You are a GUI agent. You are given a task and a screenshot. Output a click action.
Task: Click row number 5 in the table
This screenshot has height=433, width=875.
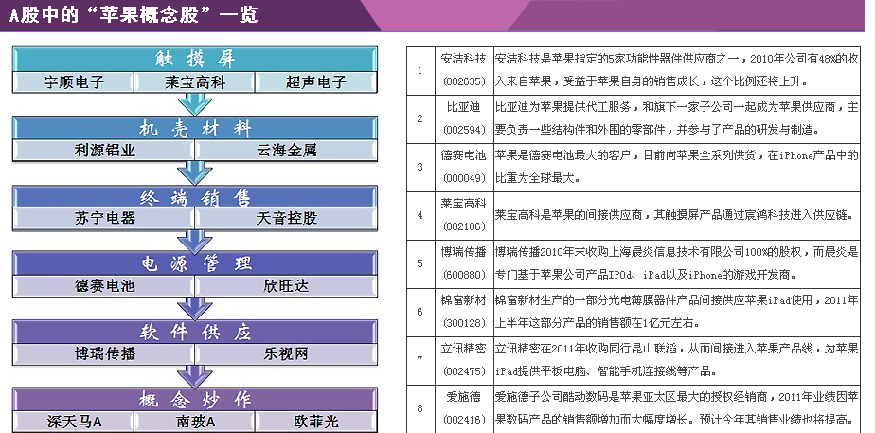point(420,264)
